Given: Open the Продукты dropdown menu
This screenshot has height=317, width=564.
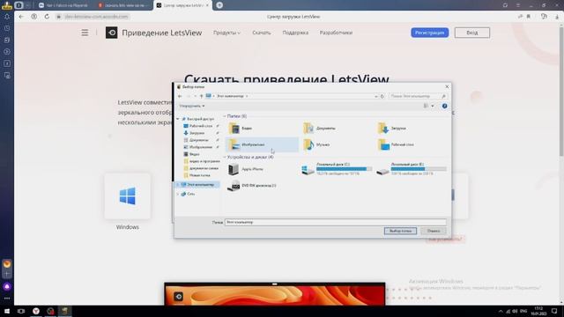Looking at the screenshot, I should [226, 33].
